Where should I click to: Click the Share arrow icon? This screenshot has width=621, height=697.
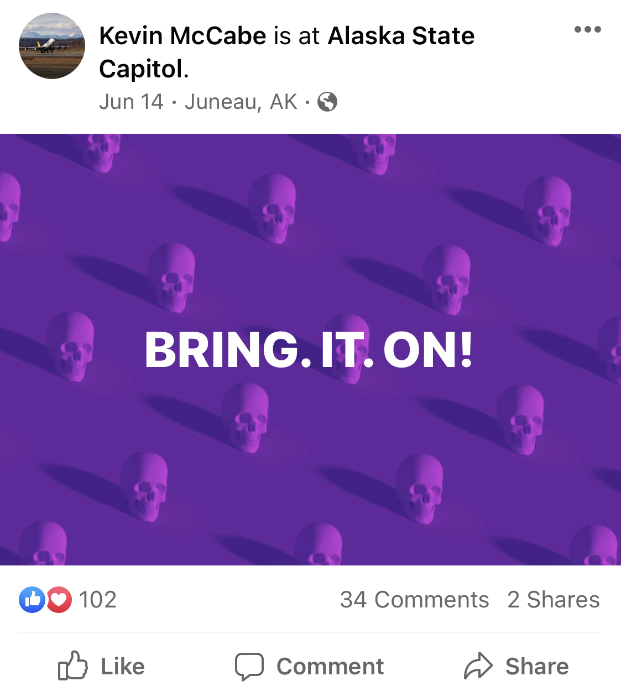tap(478, 665)
